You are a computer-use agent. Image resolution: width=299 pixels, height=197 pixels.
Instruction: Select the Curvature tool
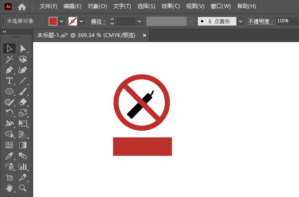(x=23, y=70)
